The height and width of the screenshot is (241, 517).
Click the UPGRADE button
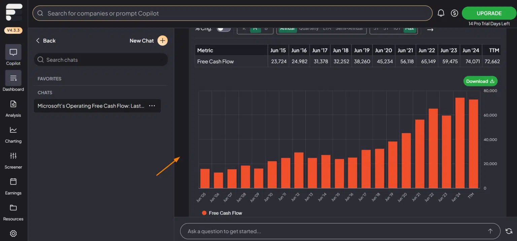[x=489, y=13]
